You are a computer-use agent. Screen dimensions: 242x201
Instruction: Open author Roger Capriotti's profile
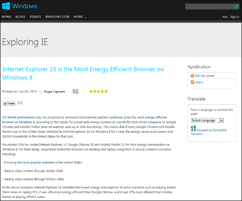point(54,92)
